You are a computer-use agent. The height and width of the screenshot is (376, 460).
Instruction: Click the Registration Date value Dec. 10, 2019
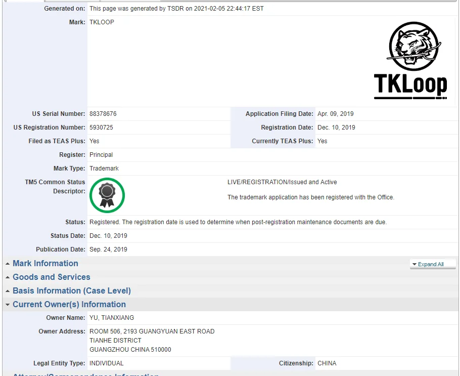[x=336, y=128]
